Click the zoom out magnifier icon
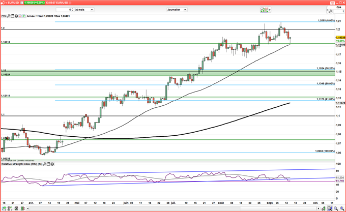The width and height of the screenshot is (346, 212). tap(336, 208)
